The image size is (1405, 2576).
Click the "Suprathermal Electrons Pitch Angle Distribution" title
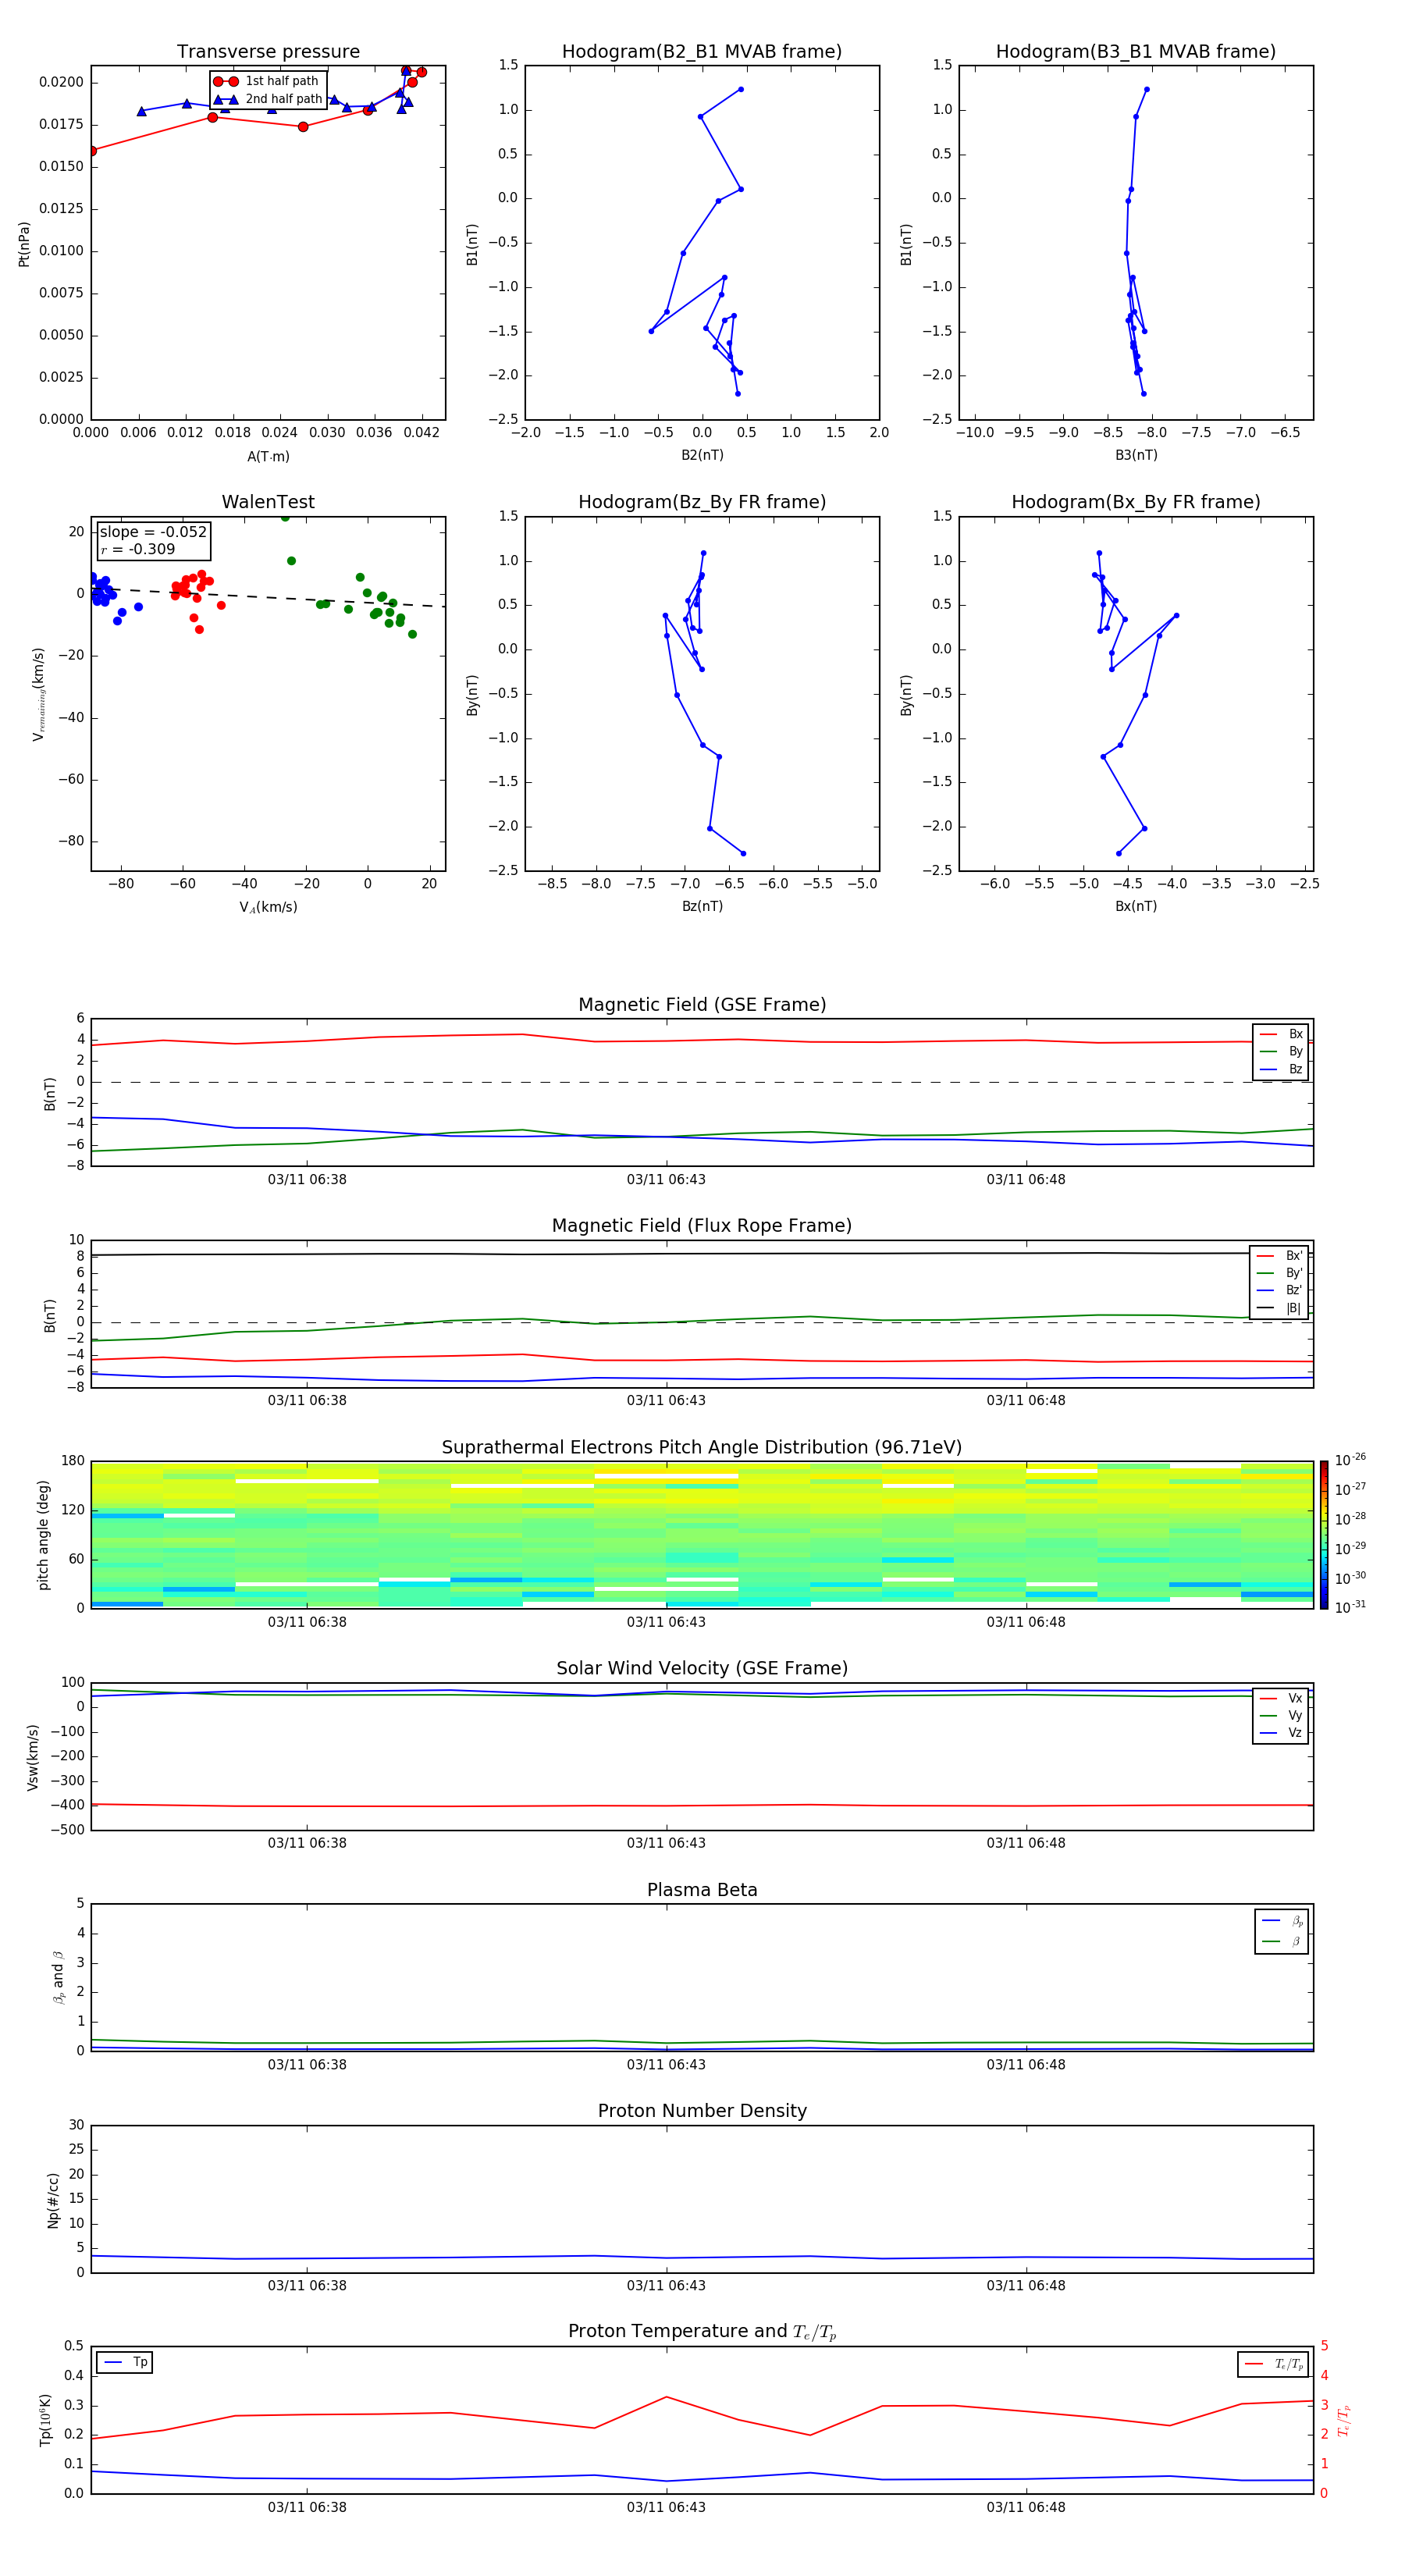pyautogui.click(x=701, y=1447)
